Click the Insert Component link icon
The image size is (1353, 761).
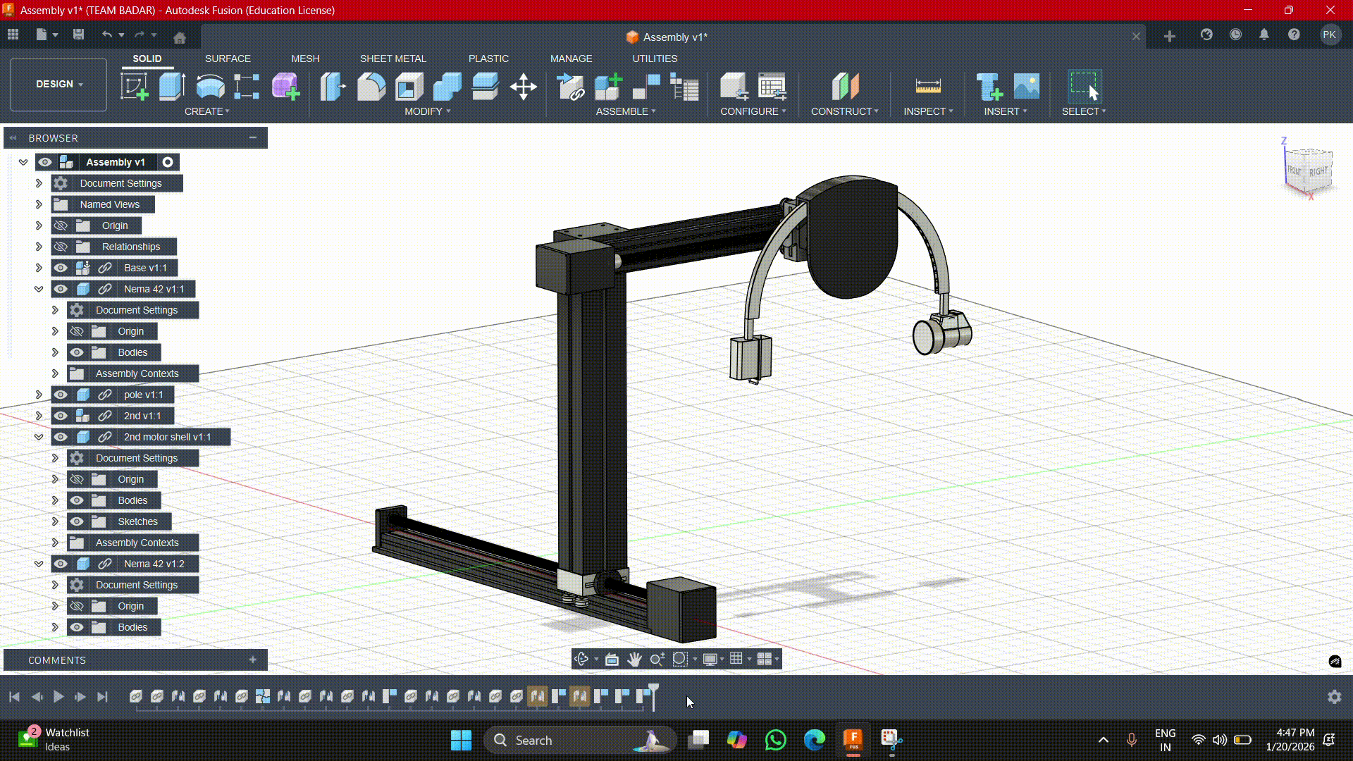pyautogui.click(x=570, y=87)
